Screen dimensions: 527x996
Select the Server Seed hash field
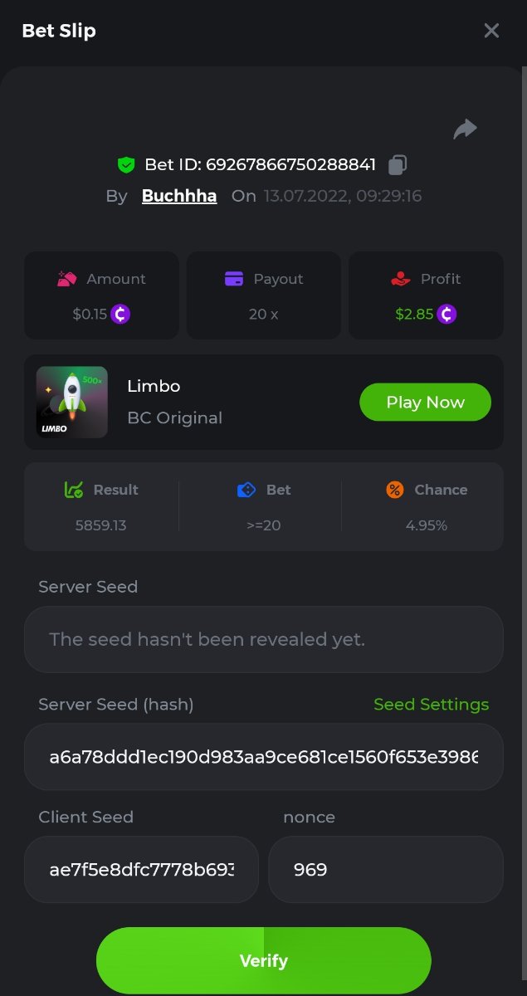click(x=264, y=757)
